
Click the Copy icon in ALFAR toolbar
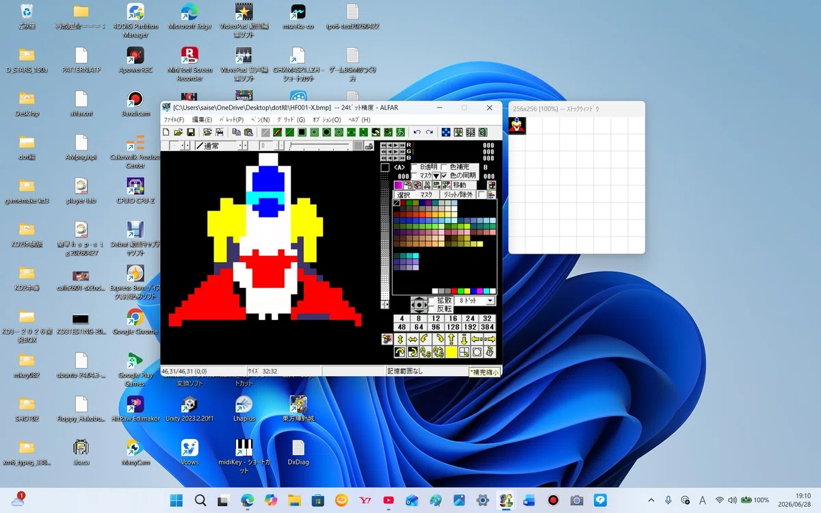coord(236,132)
